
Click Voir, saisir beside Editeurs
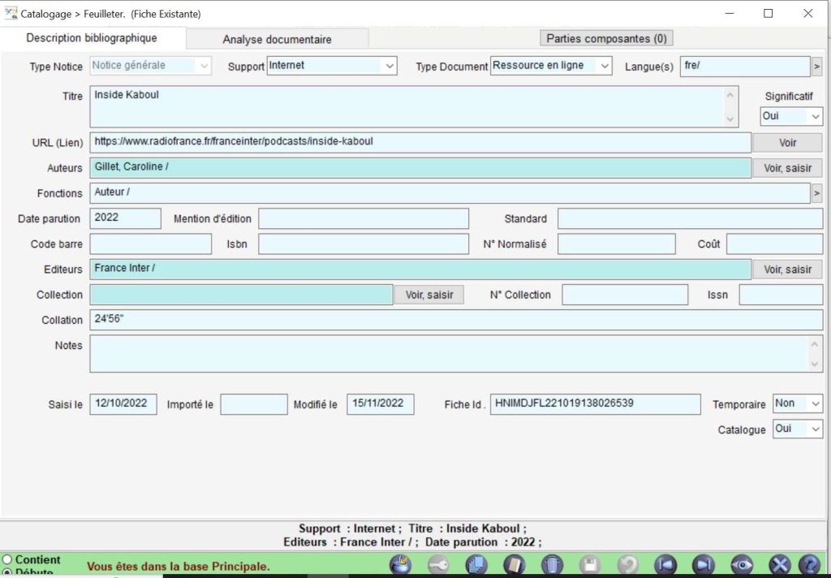[x=787, y=270]
